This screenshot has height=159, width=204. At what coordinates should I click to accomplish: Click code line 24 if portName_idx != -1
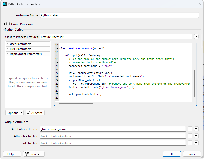[85, 80]
